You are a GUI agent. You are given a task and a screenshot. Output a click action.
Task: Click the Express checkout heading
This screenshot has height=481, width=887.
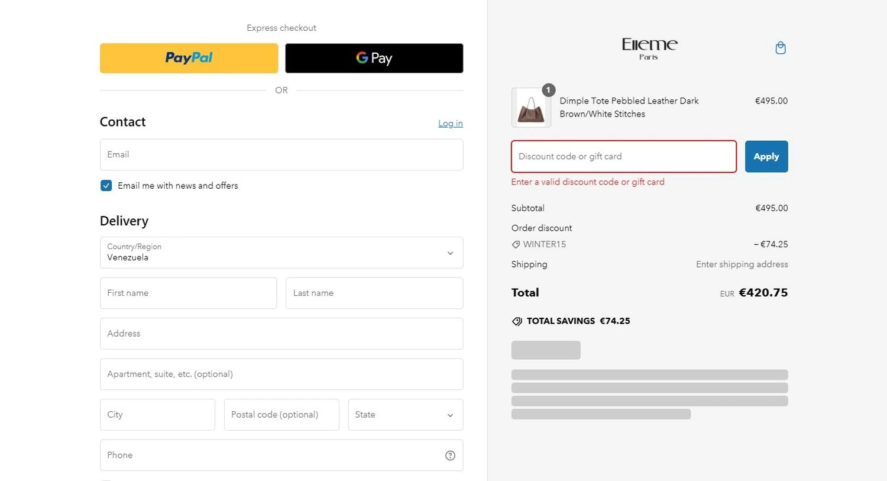(281, 28)
